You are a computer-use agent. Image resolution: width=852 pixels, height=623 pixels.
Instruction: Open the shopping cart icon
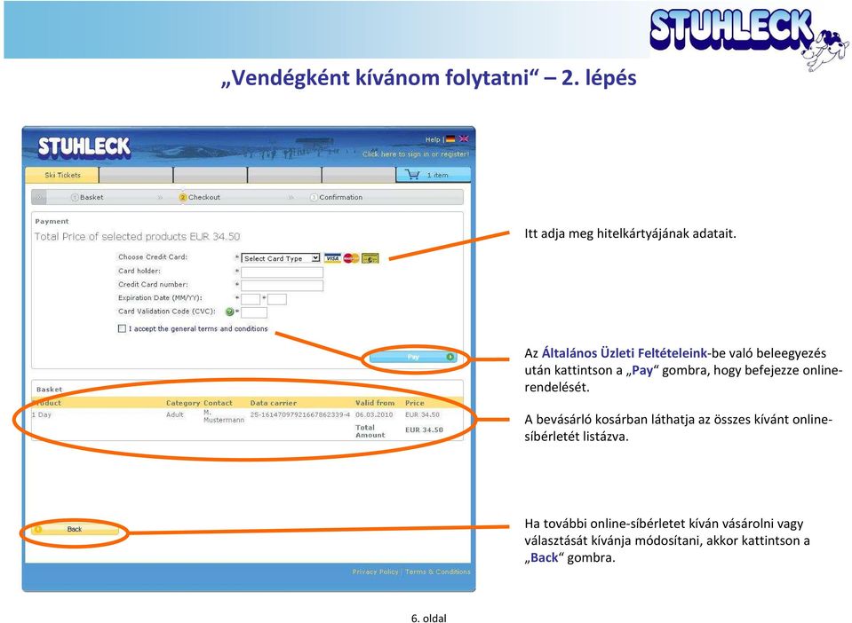point(412,175)
